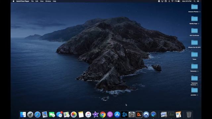212x119 pixels.
Task: Click the date and time clock
Action: click(187, 1)
